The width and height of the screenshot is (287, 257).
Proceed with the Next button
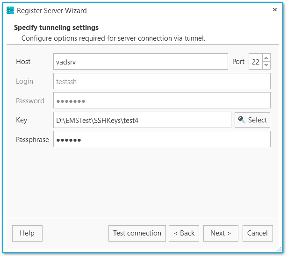[x=221, y=233]
